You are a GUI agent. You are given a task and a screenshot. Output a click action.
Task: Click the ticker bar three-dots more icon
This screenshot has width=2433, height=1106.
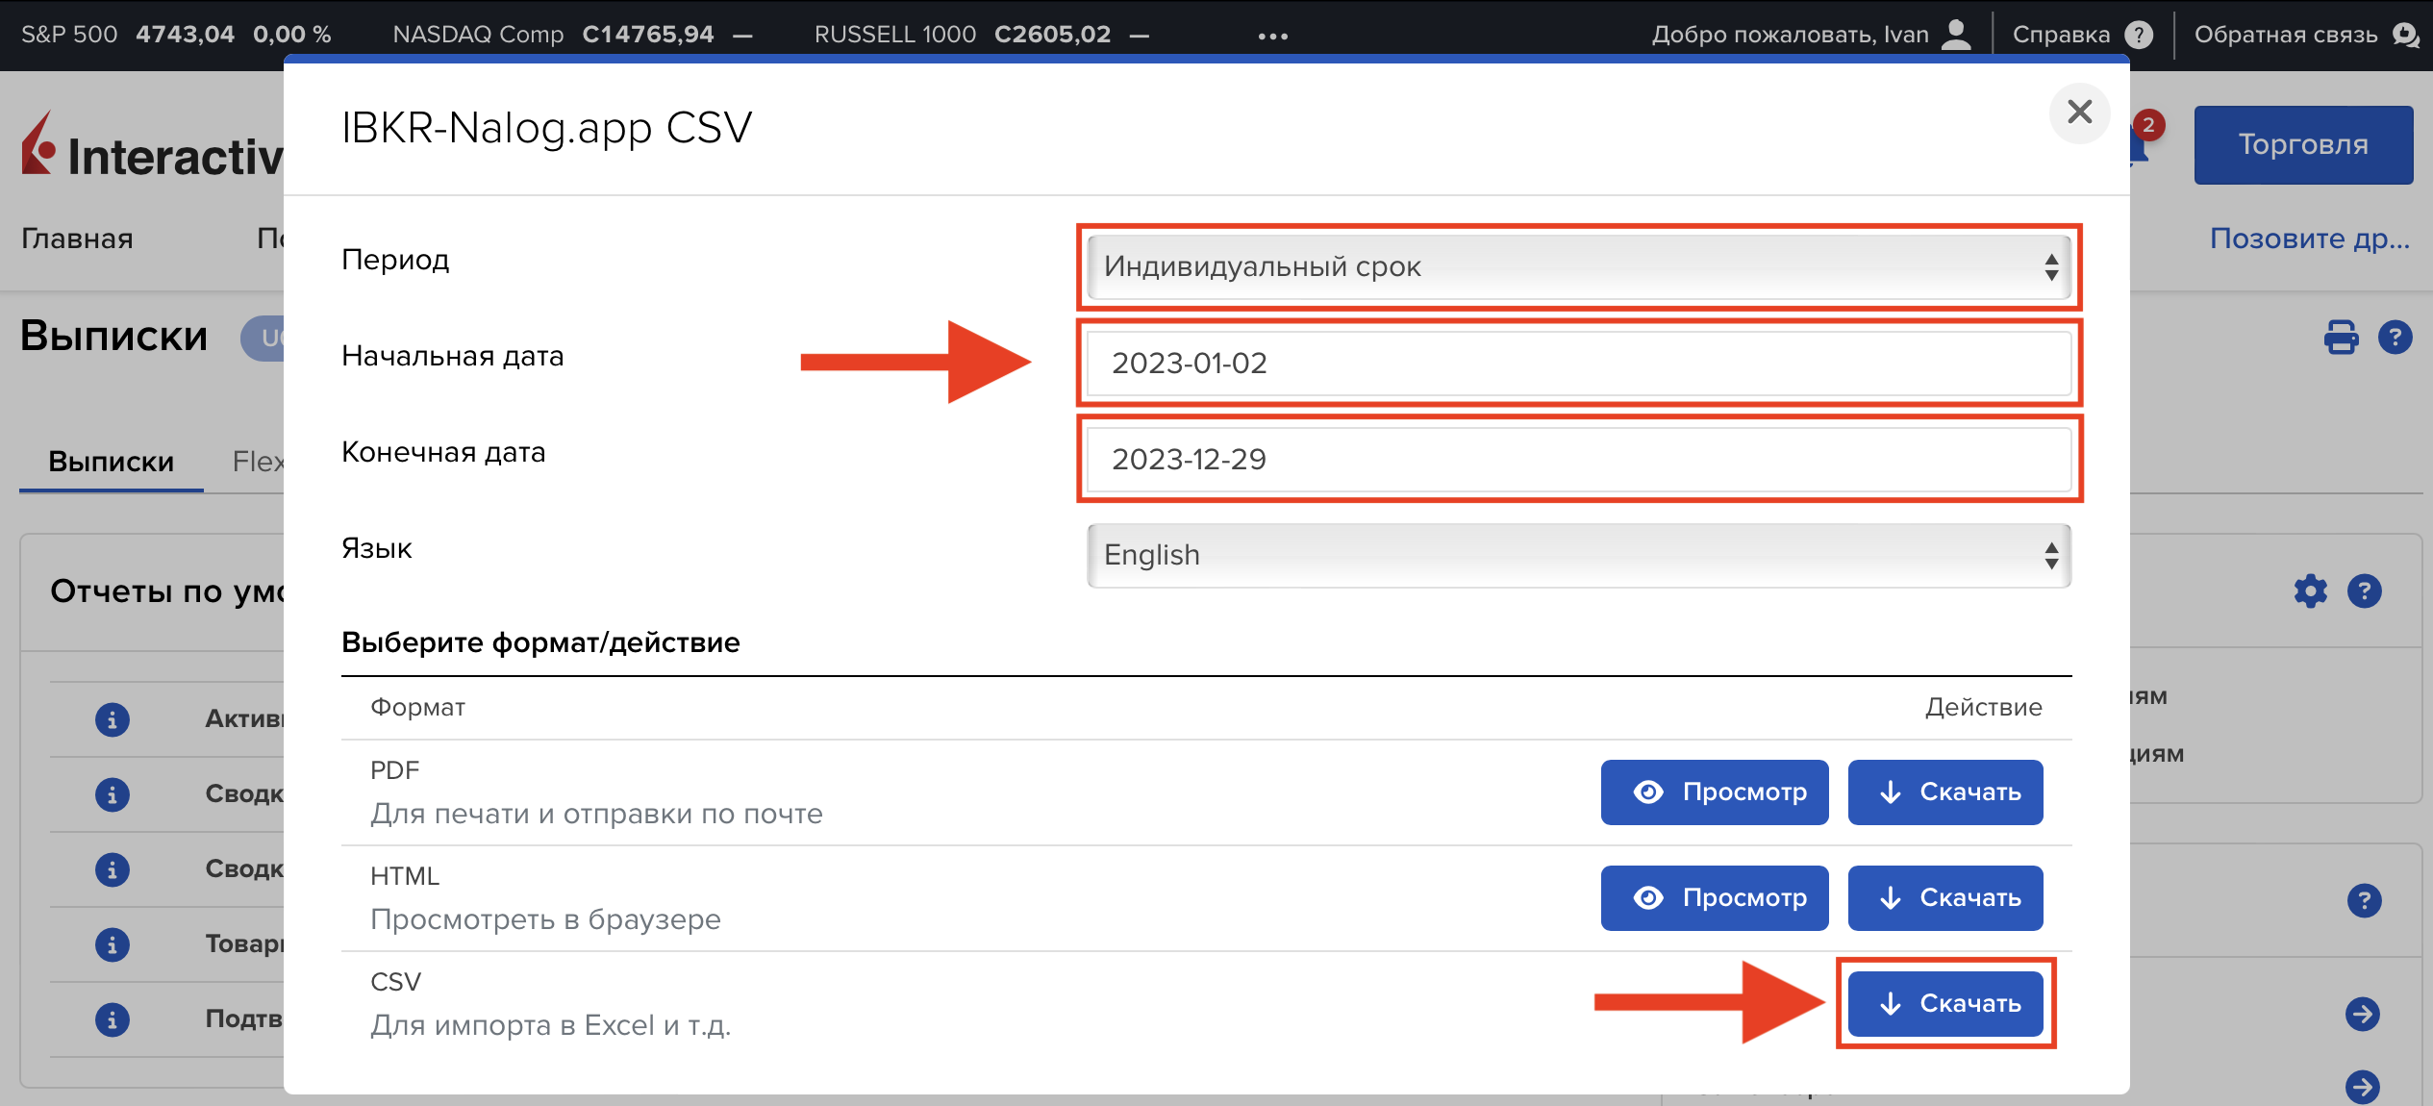click(x=1272, y=36)
